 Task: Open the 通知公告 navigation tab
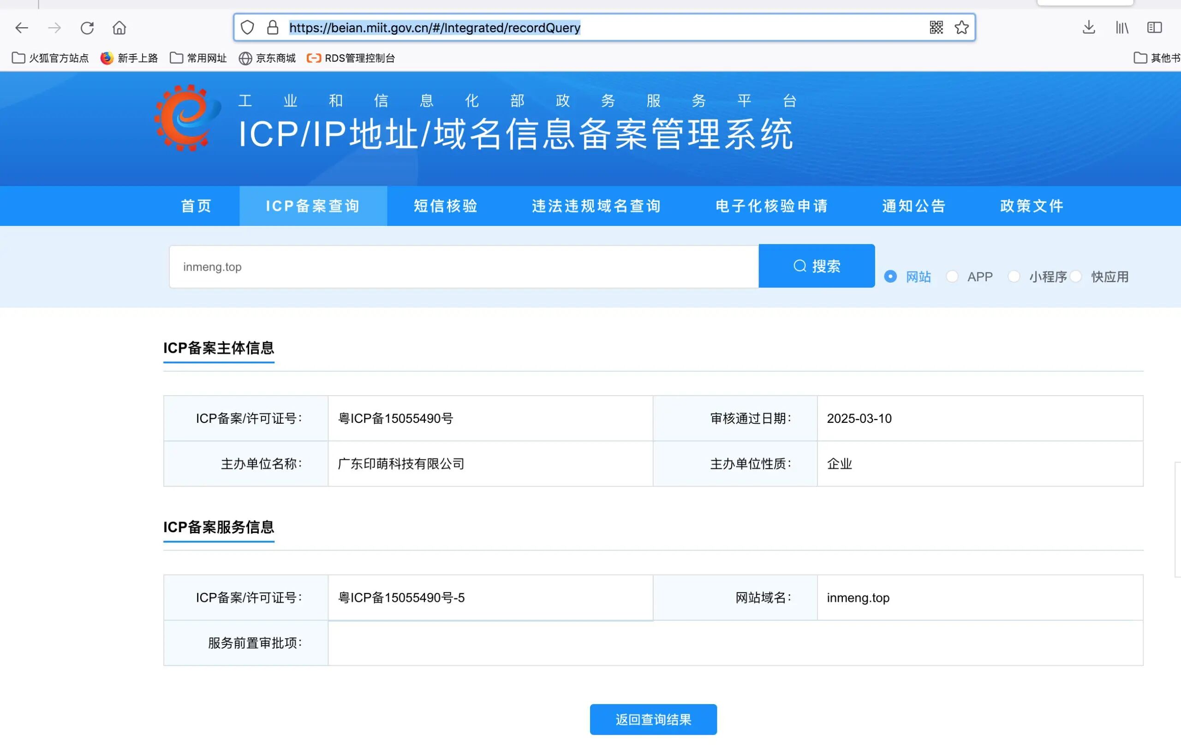pyautogui.click(x=914, y=206)
